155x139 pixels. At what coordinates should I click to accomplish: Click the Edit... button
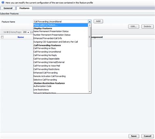(x=133, y=27)
